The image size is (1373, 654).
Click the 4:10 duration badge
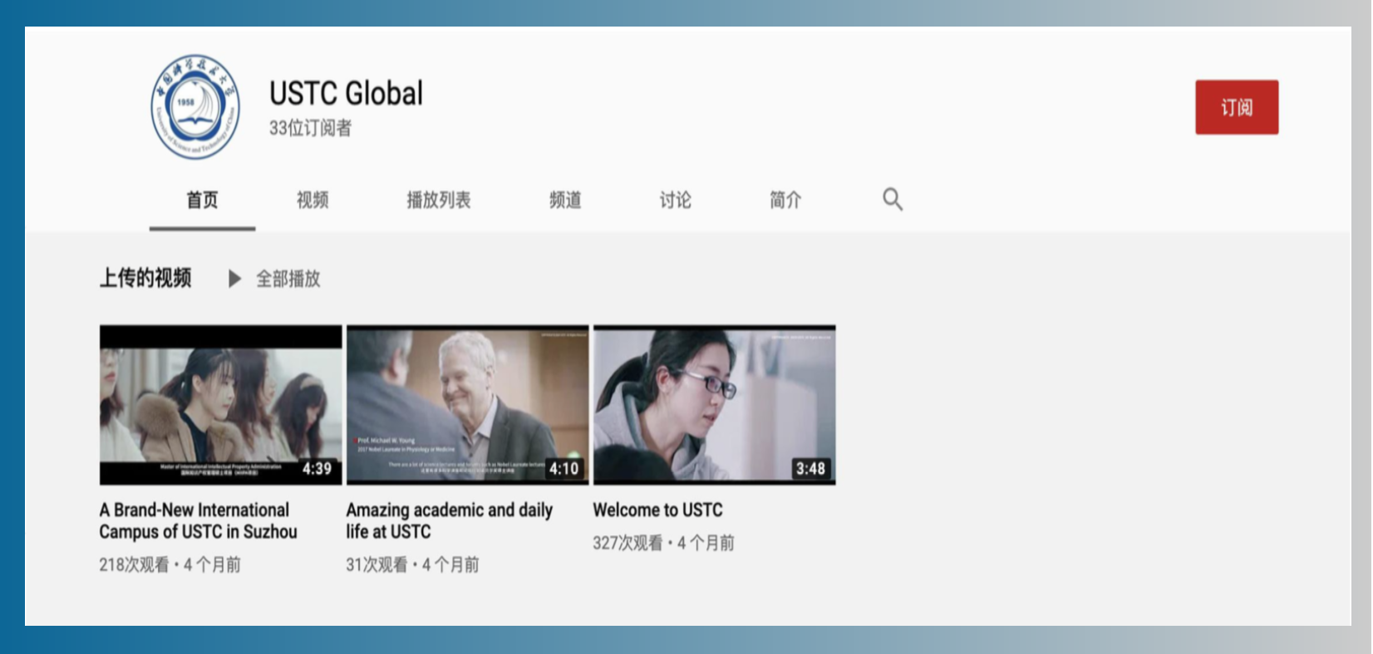(563, 468)
